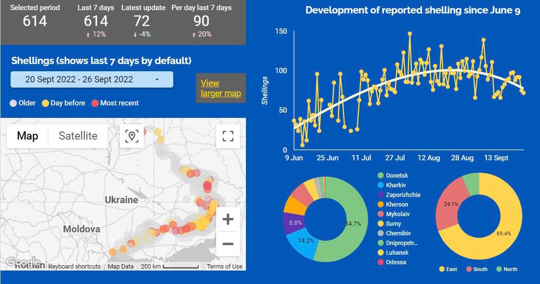
Task: Click the Google logo on map
Action: point(17,262)
